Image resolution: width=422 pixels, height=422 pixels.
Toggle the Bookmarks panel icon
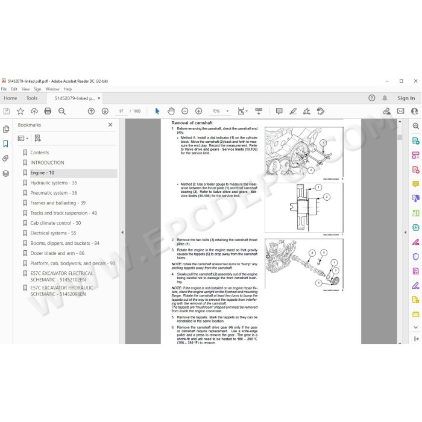pyautogui.click(x=5, y=143)
